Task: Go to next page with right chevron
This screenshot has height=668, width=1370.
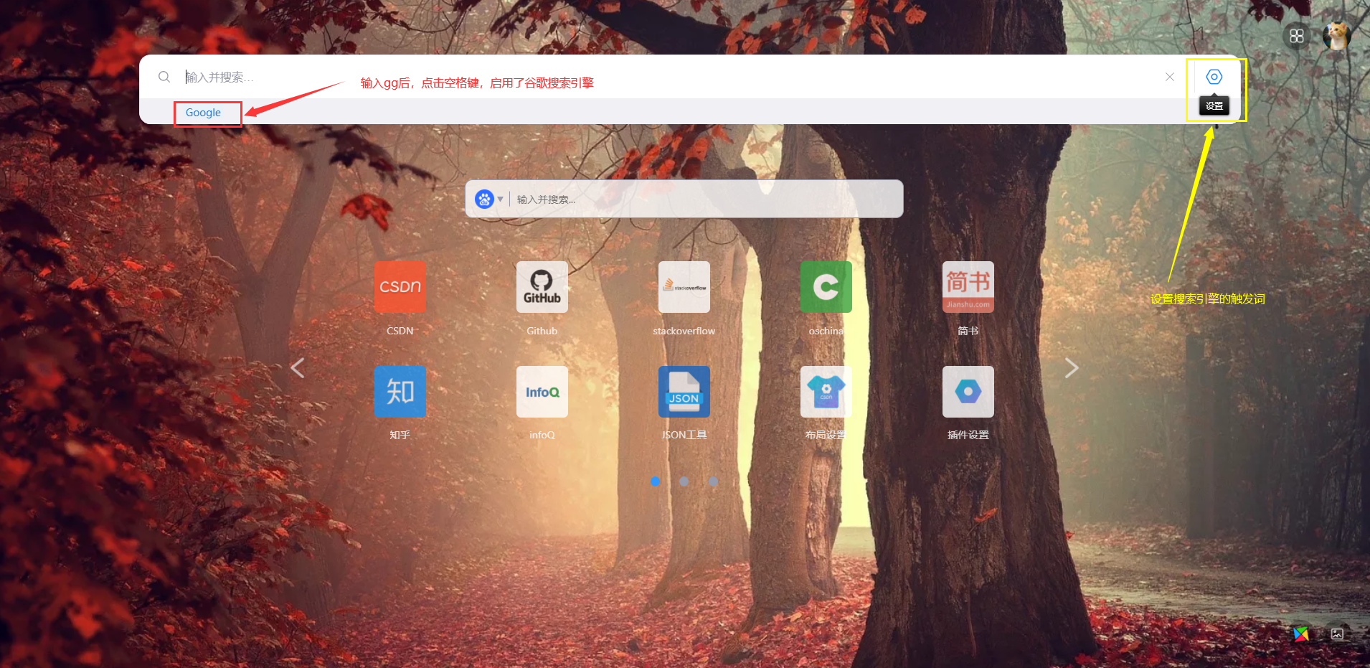Action: pos(1072,368)
